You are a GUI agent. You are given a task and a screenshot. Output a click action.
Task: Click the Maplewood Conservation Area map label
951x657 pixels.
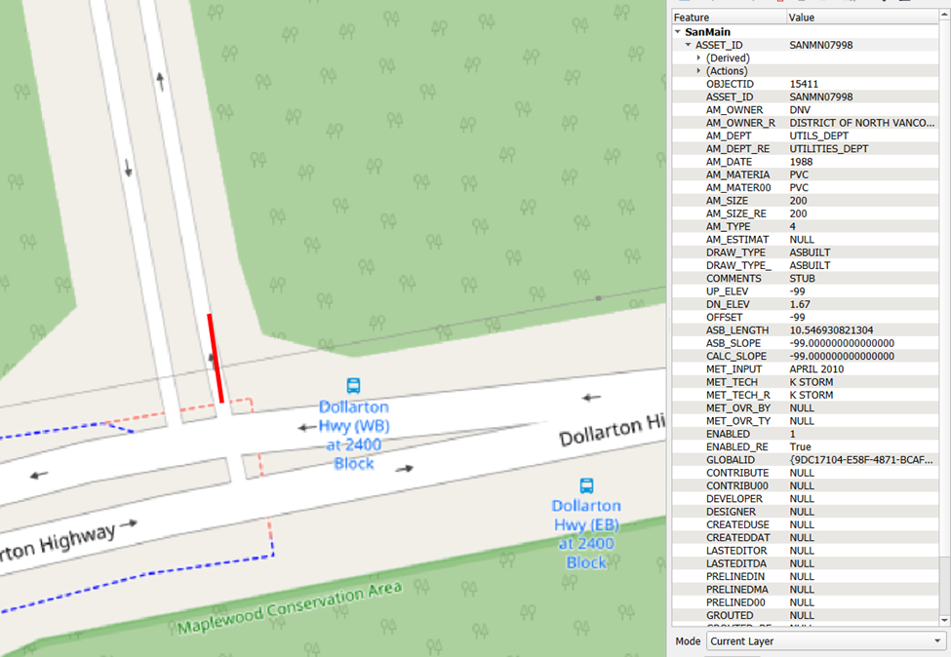point(290,608)
